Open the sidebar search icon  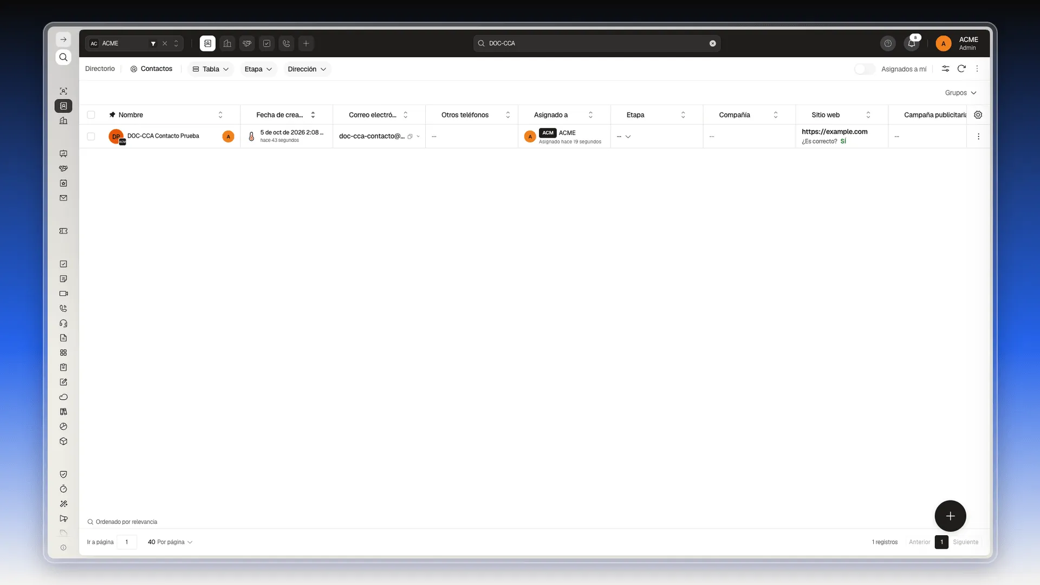63,57
